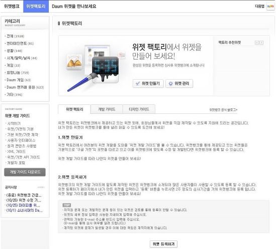The image size is (276, 249).
Task: Switch to the 위젯 팩토리 content tab
Action: click(x=74, y=109)
